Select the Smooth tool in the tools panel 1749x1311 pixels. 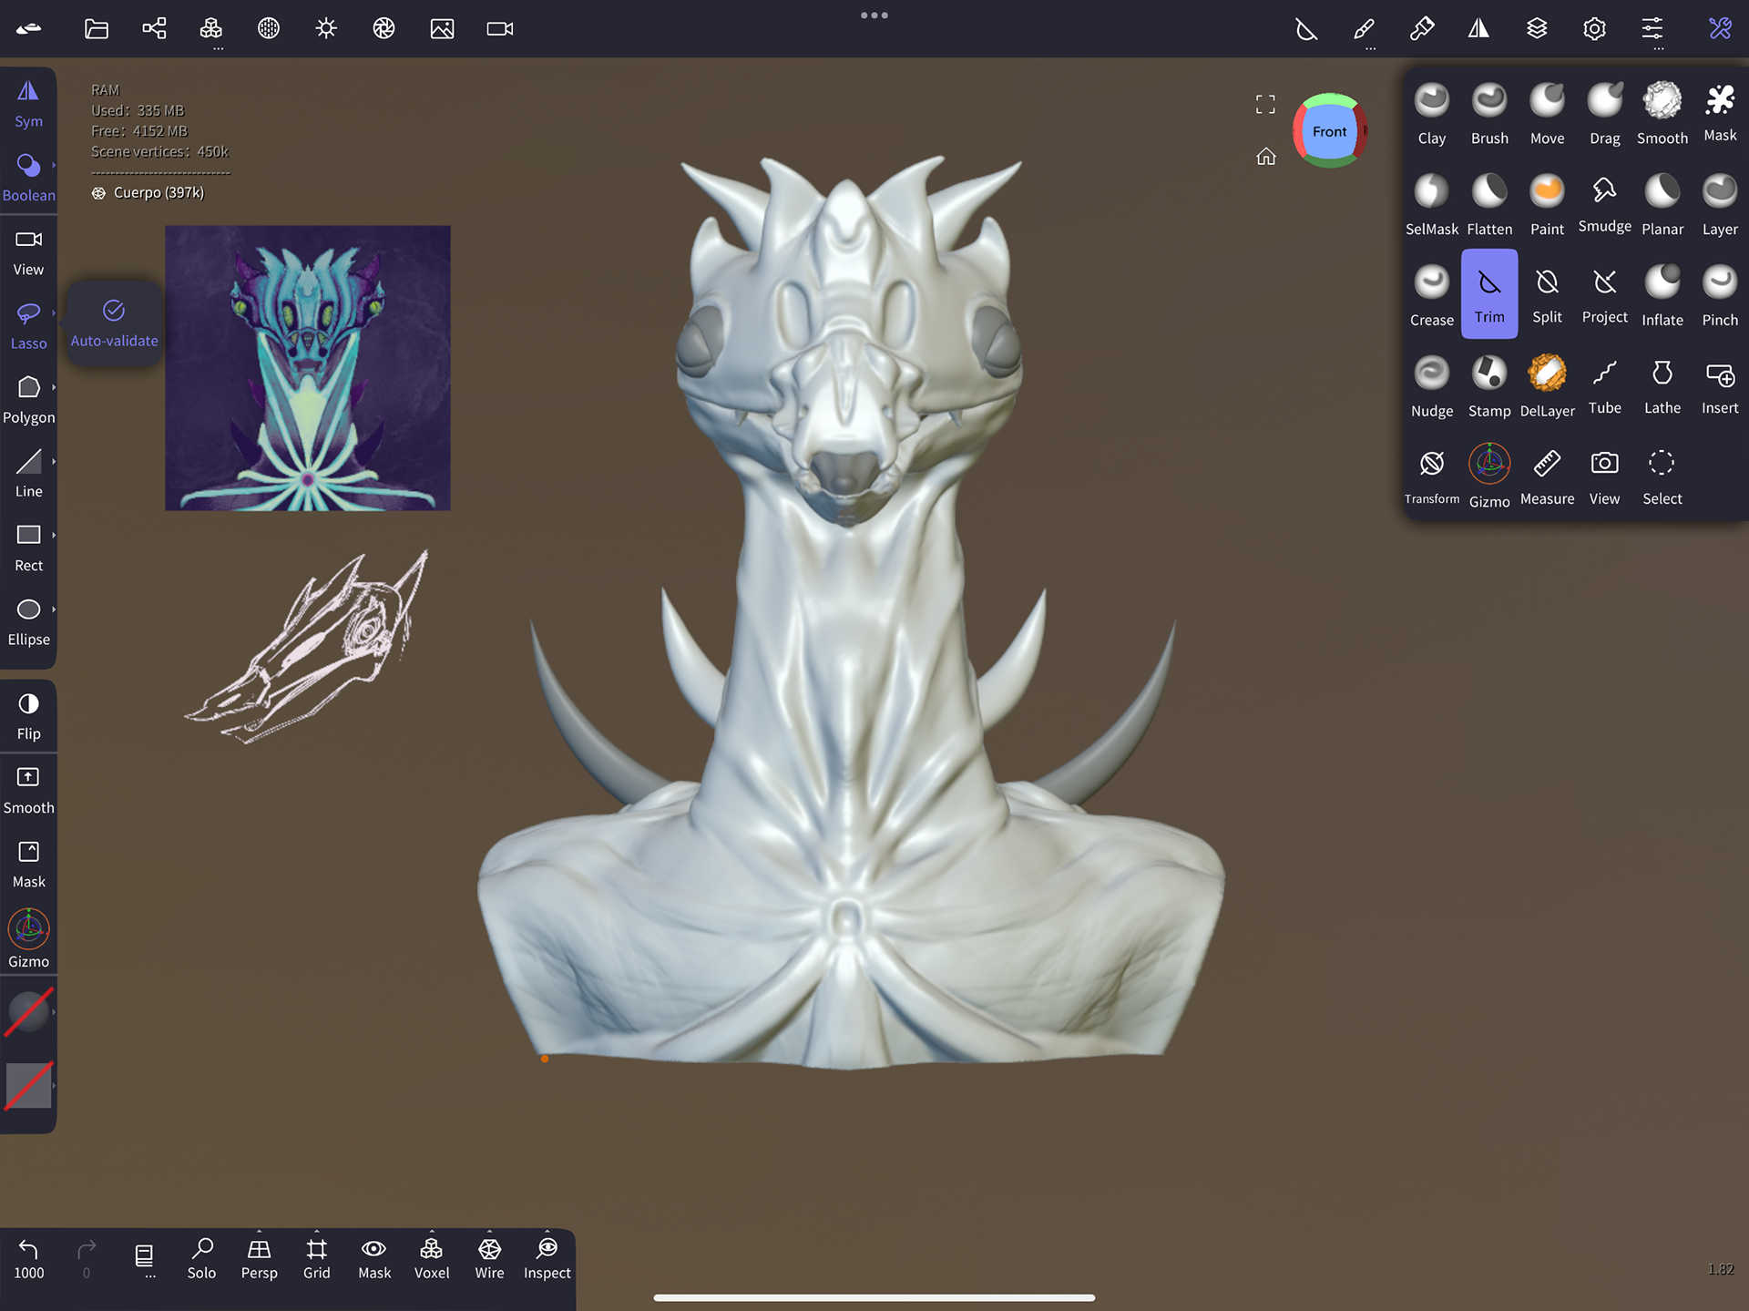[x=1662, y=113]
